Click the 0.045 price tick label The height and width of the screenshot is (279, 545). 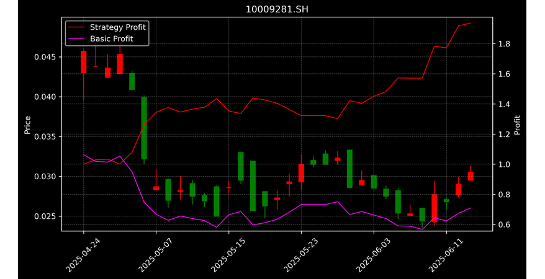[45, 57]
